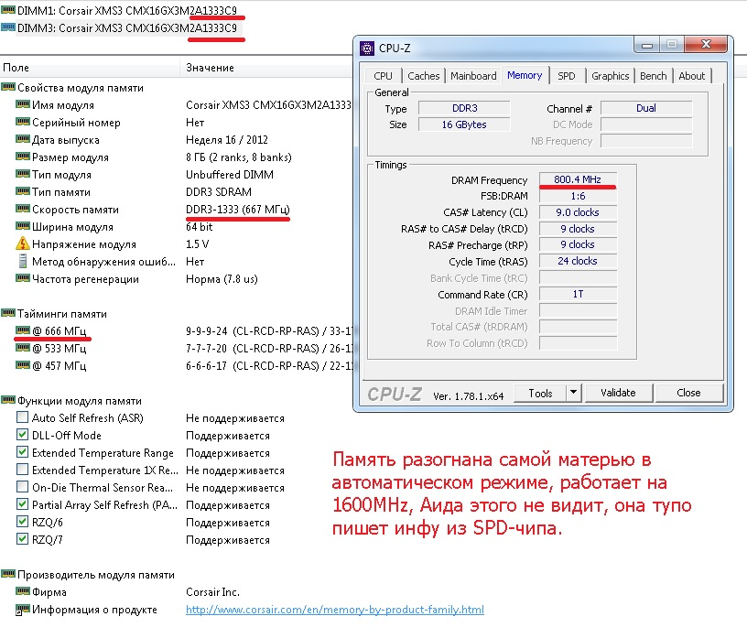Click the Cycle Time 24 clocks field
Screen dimensions: 747x638
point(578,261)
